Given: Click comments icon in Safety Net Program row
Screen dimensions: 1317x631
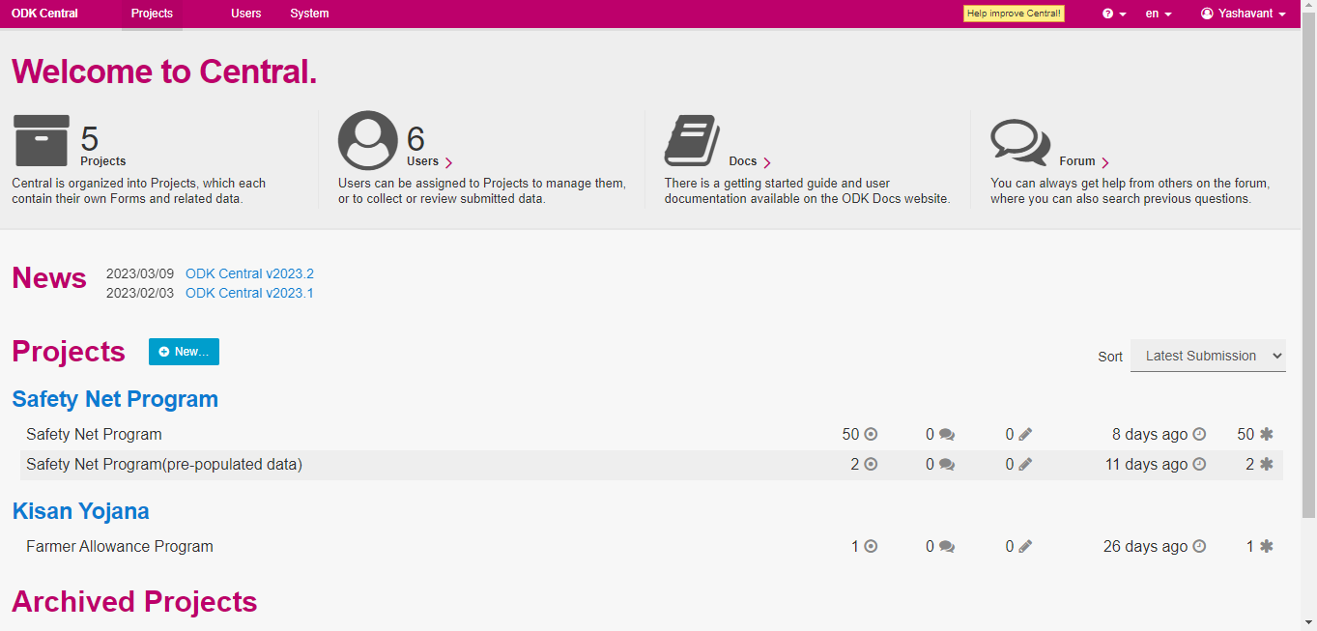Looking at the screenshot, I should [947, 435].
